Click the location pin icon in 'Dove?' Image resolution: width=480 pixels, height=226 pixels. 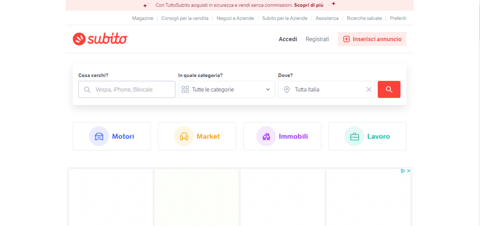[287, 90]
